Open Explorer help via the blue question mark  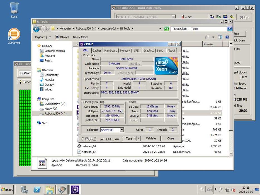227,37
